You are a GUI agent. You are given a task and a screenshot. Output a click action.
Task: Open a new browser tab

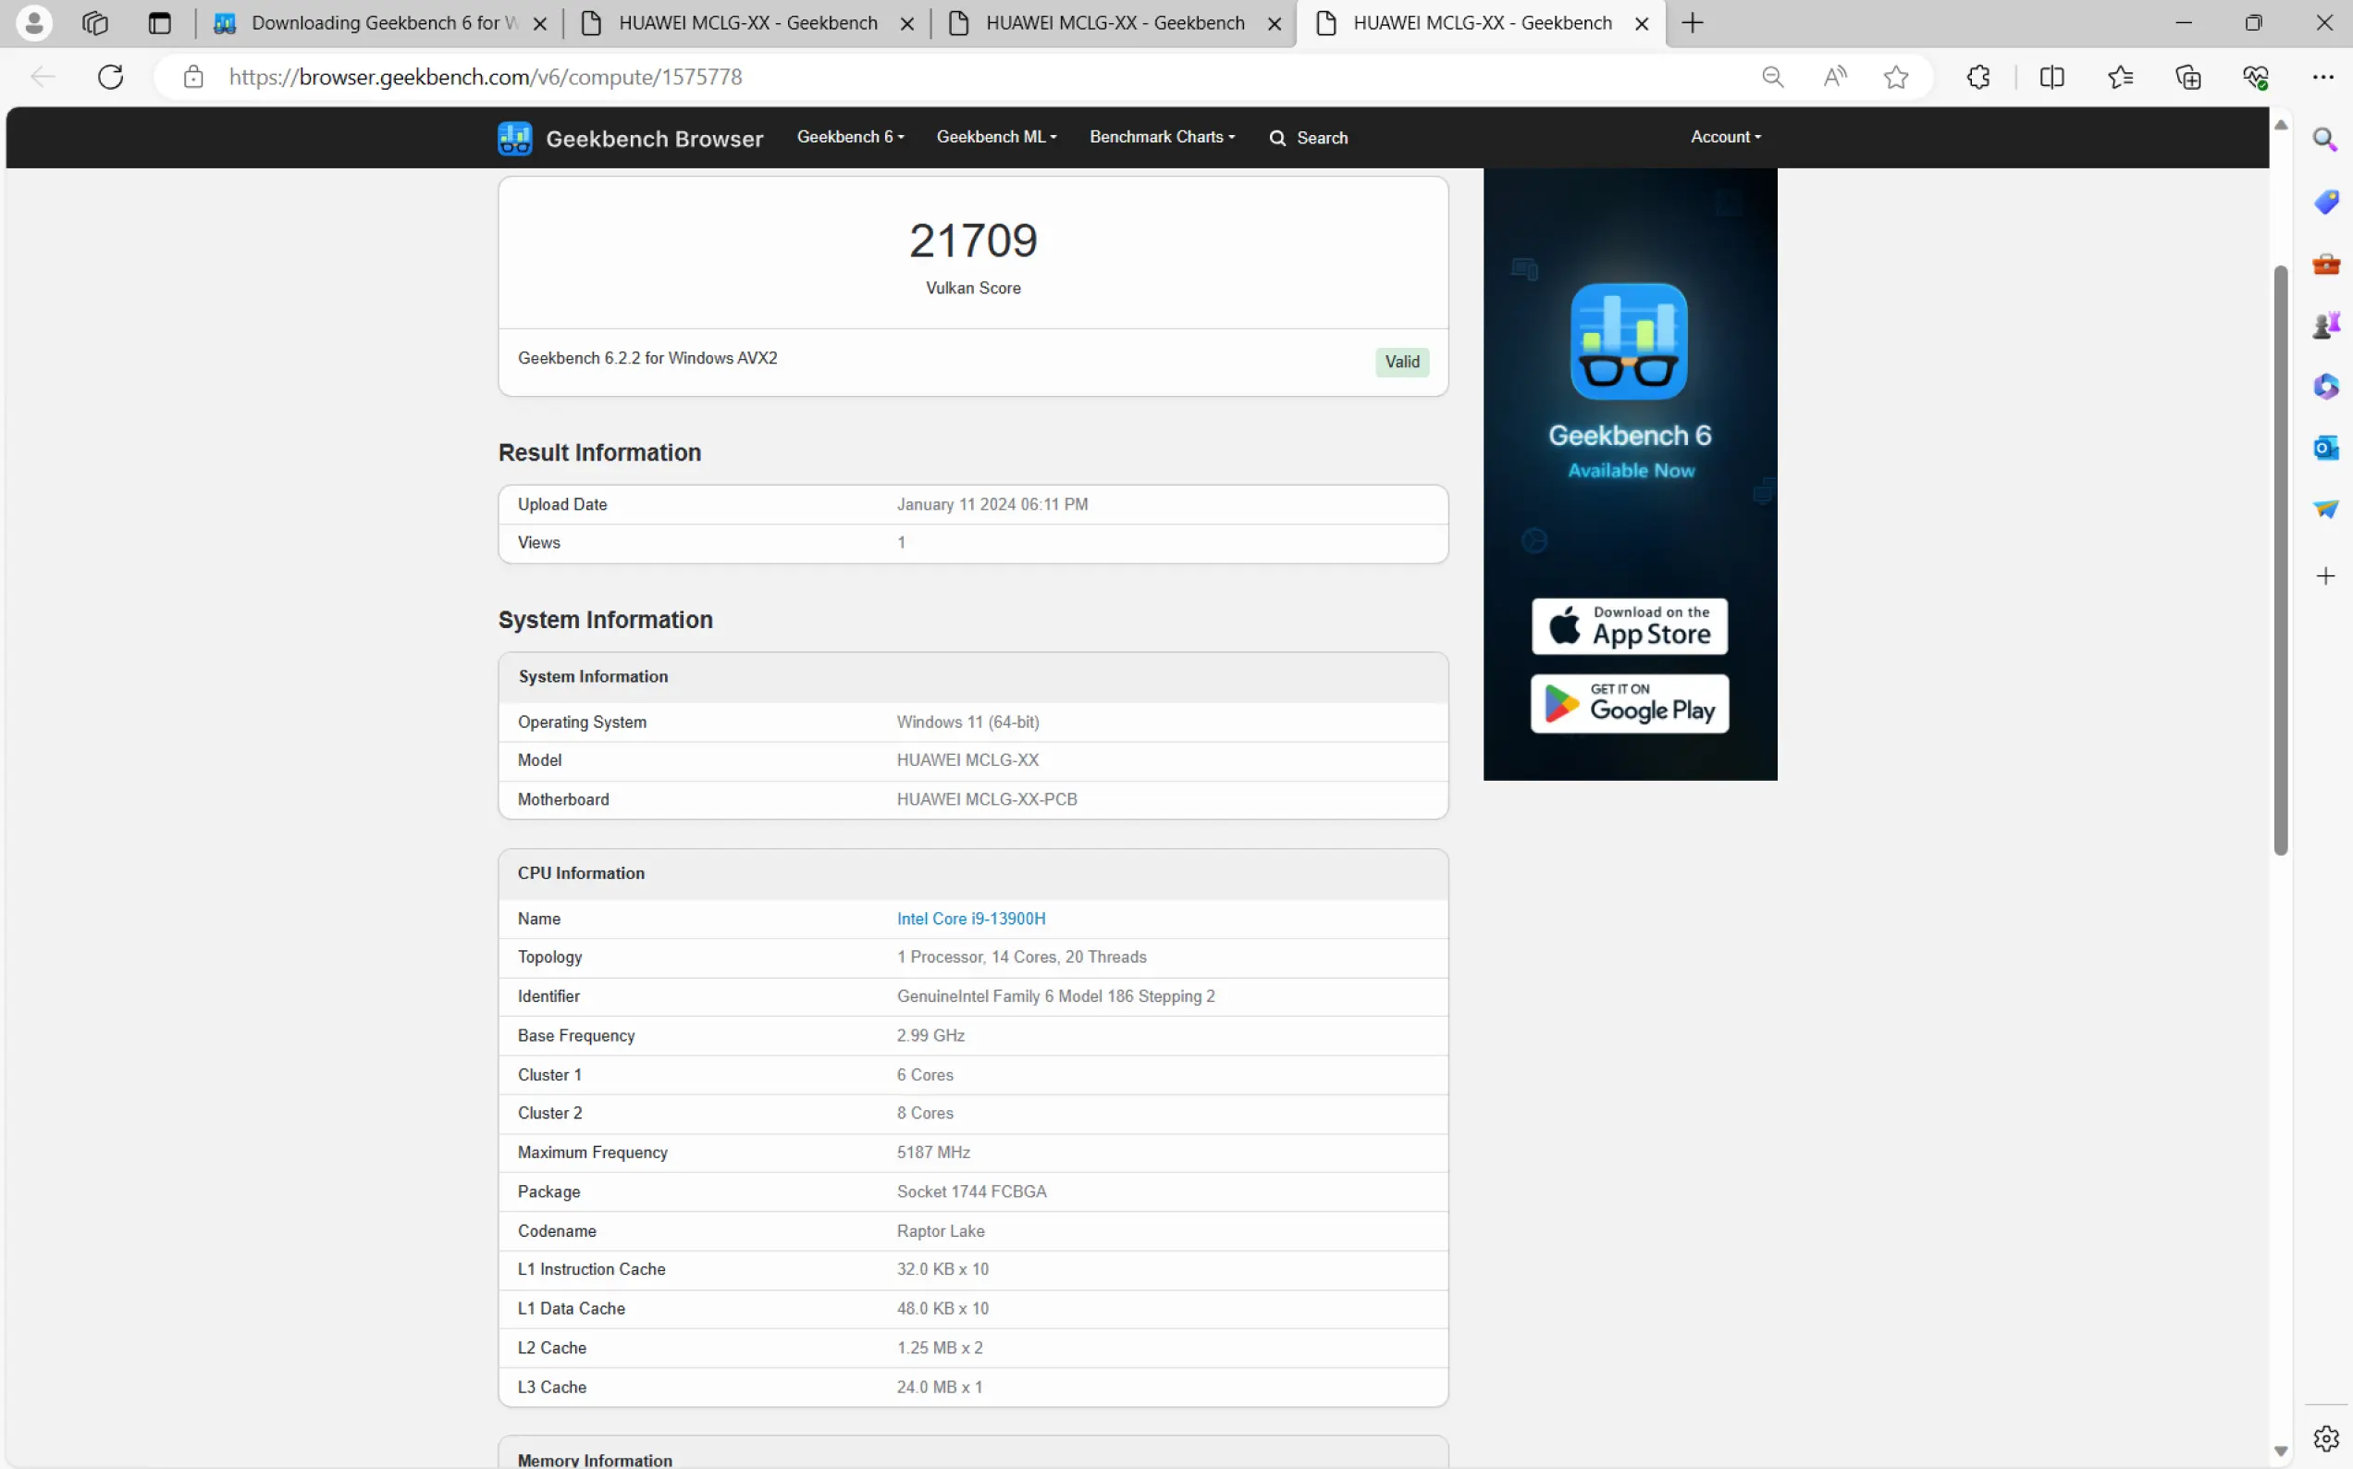(1692, 22)
